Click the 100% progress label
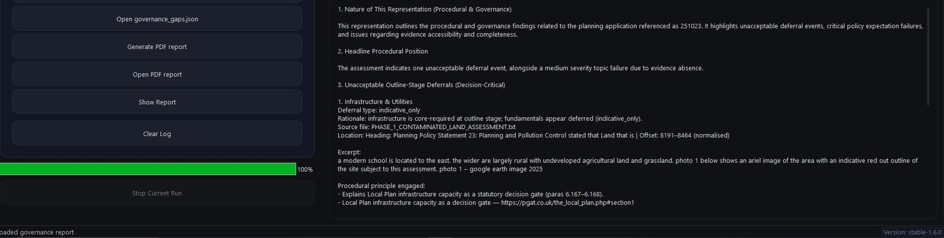 pos(305,170)
